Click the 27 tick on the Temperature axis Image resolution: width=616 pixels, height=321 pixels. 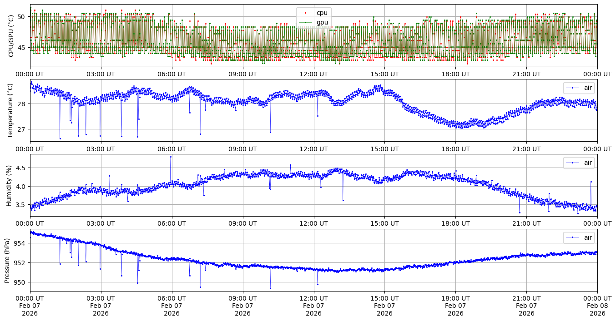coord(23,129)
